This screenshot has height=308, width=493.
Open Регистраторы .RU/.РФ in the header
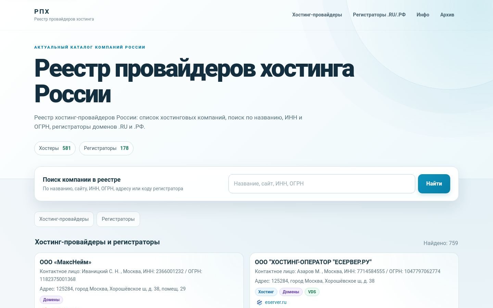pos(379,15)
